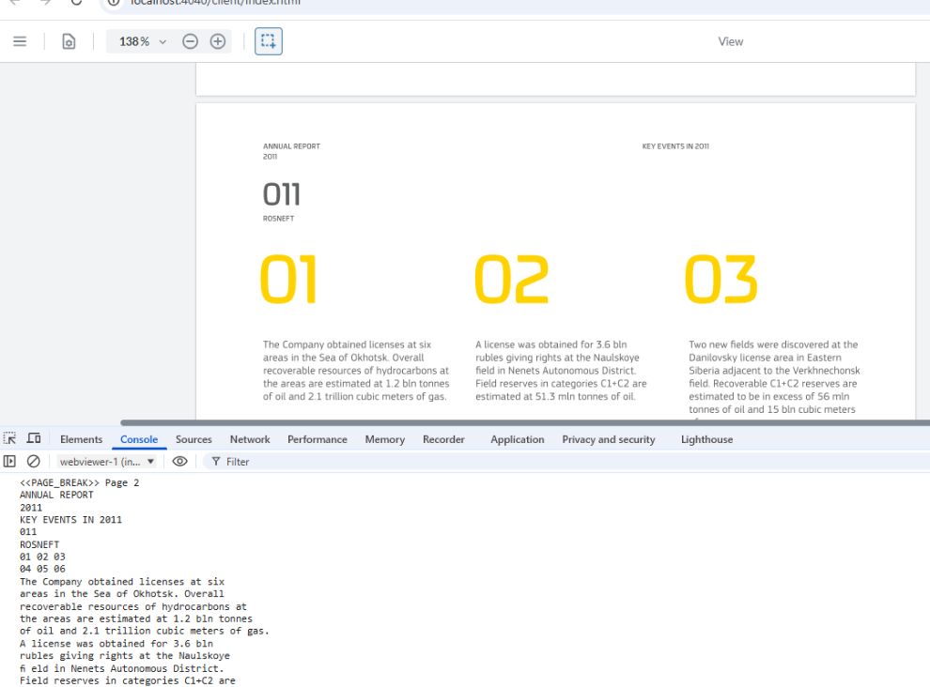Create a live expression with eye icon
930x687 pixels.
click(x=179, y=461)
